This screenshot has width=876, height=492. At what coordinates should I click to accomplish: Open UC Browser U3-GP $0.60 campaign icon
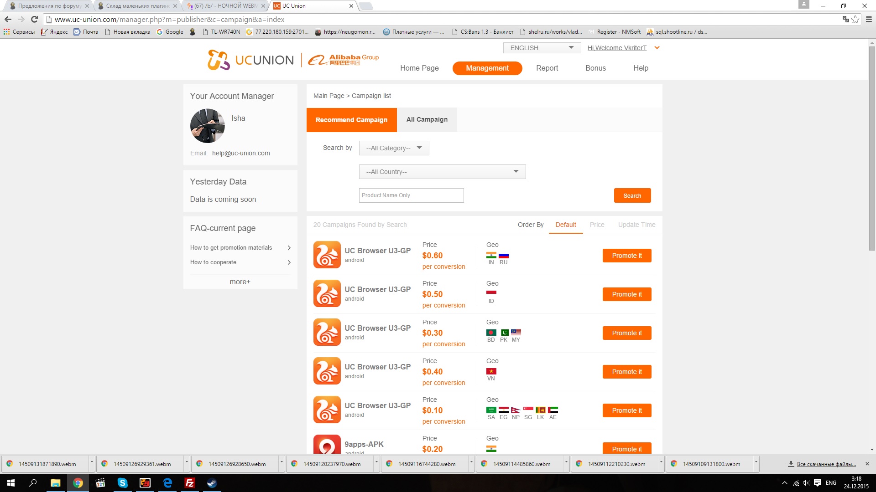[x=327, y=255]
